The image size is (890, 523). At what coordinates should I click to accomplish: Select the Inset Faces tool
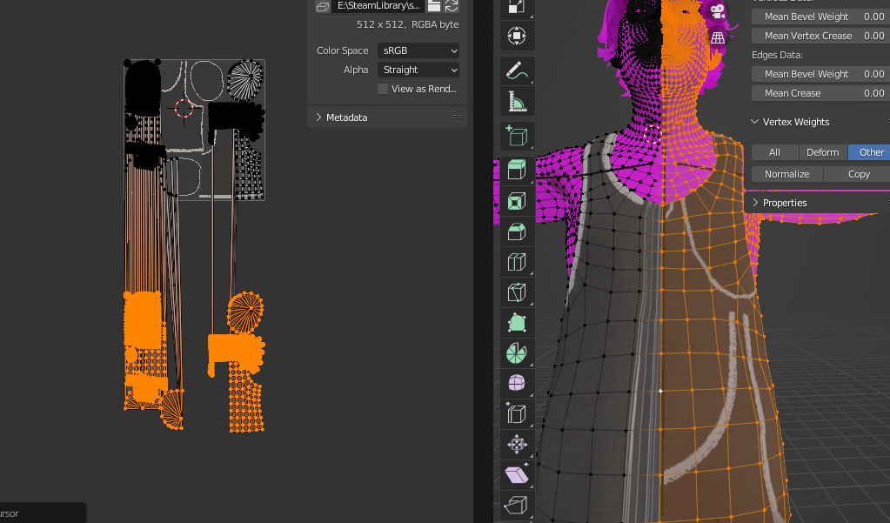517,201
